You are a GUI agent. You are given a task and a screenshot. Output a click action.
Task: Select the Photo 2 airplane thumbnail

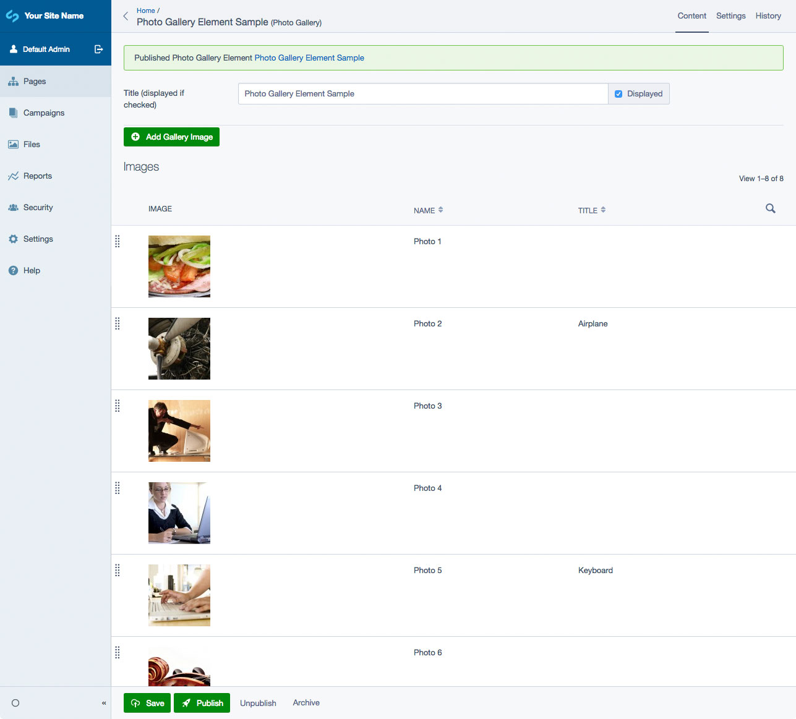click(179, 349)
